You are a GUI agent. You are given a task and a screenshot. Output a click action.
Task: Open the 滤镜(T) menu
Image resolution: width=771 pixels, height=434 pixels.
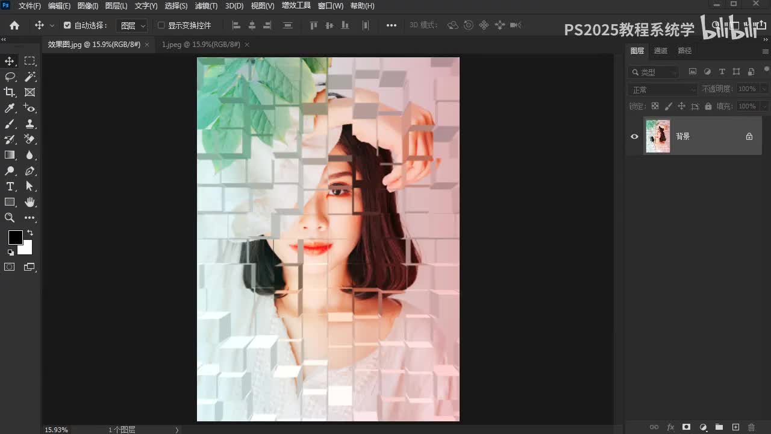coord(206,6)
